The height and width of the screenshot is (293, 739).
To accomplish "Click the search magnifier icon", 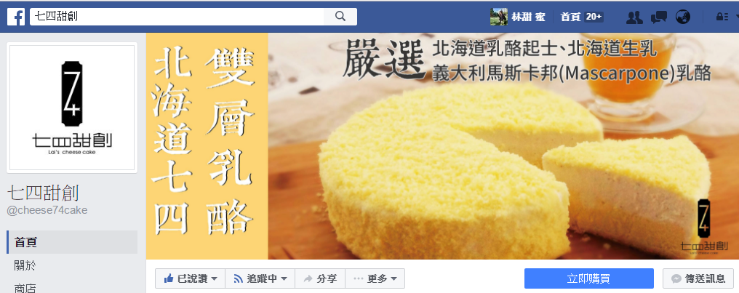I will click(x=340, y=17).
